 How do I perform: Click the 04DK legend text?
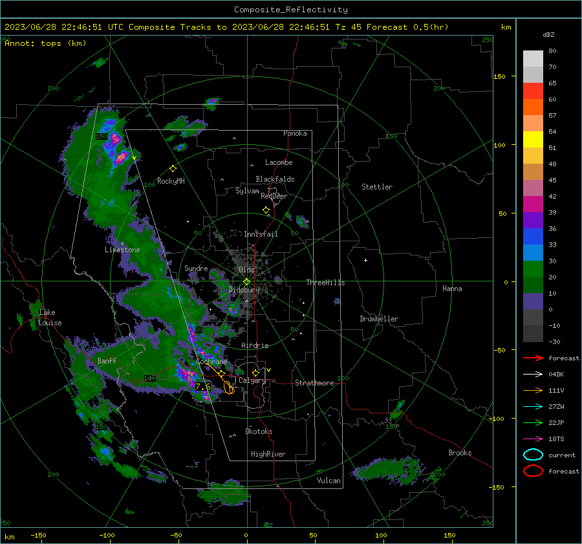click(x=556, y=375)
